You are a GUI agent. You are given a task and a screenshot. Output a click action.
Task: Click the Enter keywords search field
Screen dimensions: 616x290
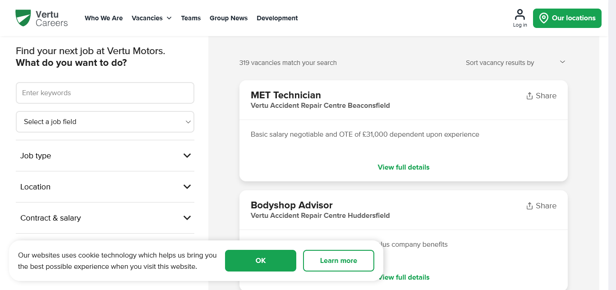coord(105,93)
